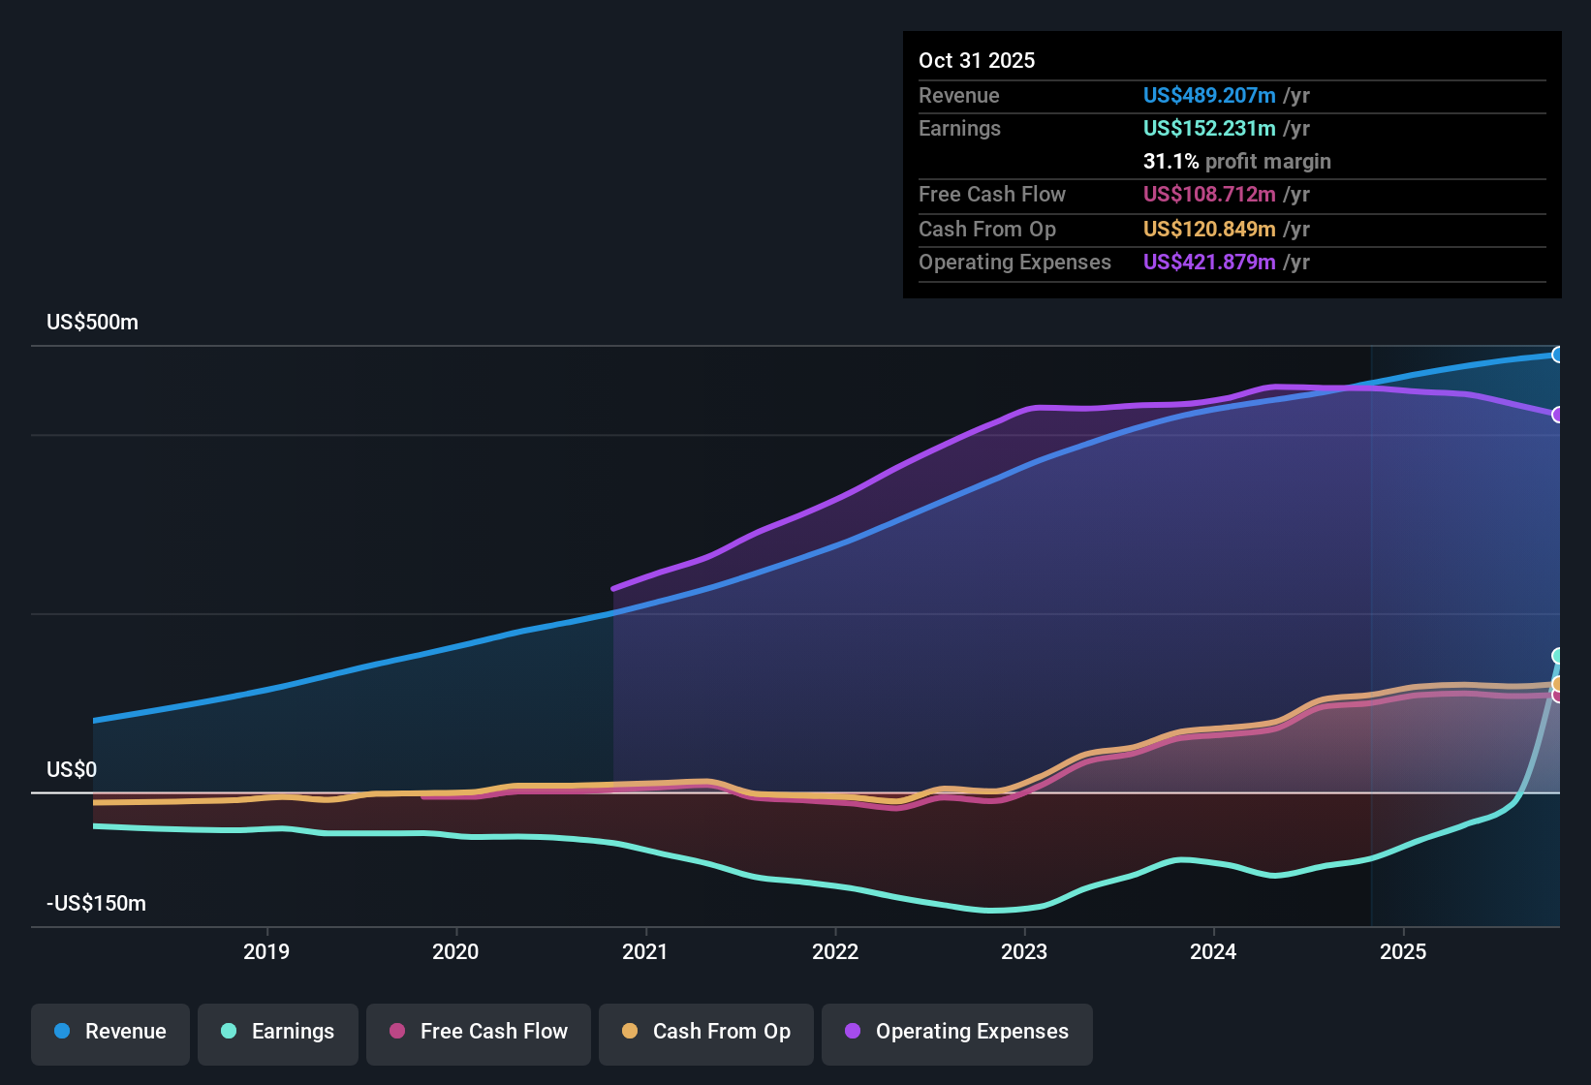1591x1085 pixels.
Task: Click the purple Operating Expenses legend dot
Action: pyautogui.click(x=851, y=1032)
